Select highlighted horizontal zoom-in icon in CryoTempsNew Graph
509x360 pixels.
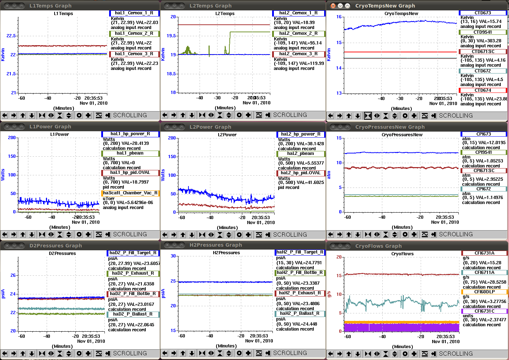pos(368,116)
